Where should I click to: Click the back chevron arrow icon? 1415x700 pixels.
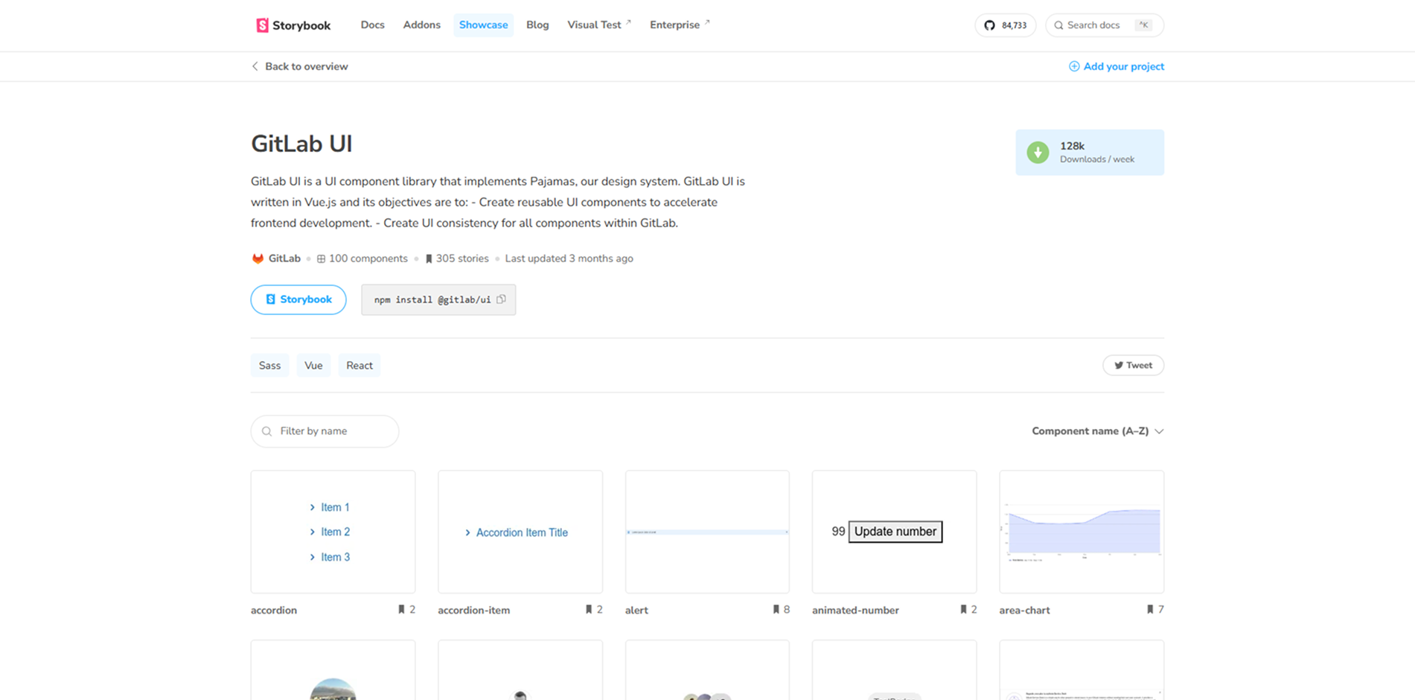[x=255, y=66]
